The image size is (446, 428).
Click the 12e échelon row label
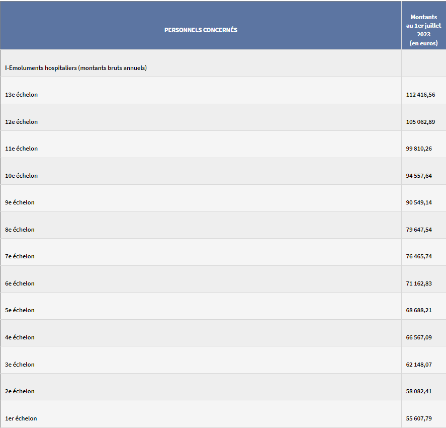point(21,122)
